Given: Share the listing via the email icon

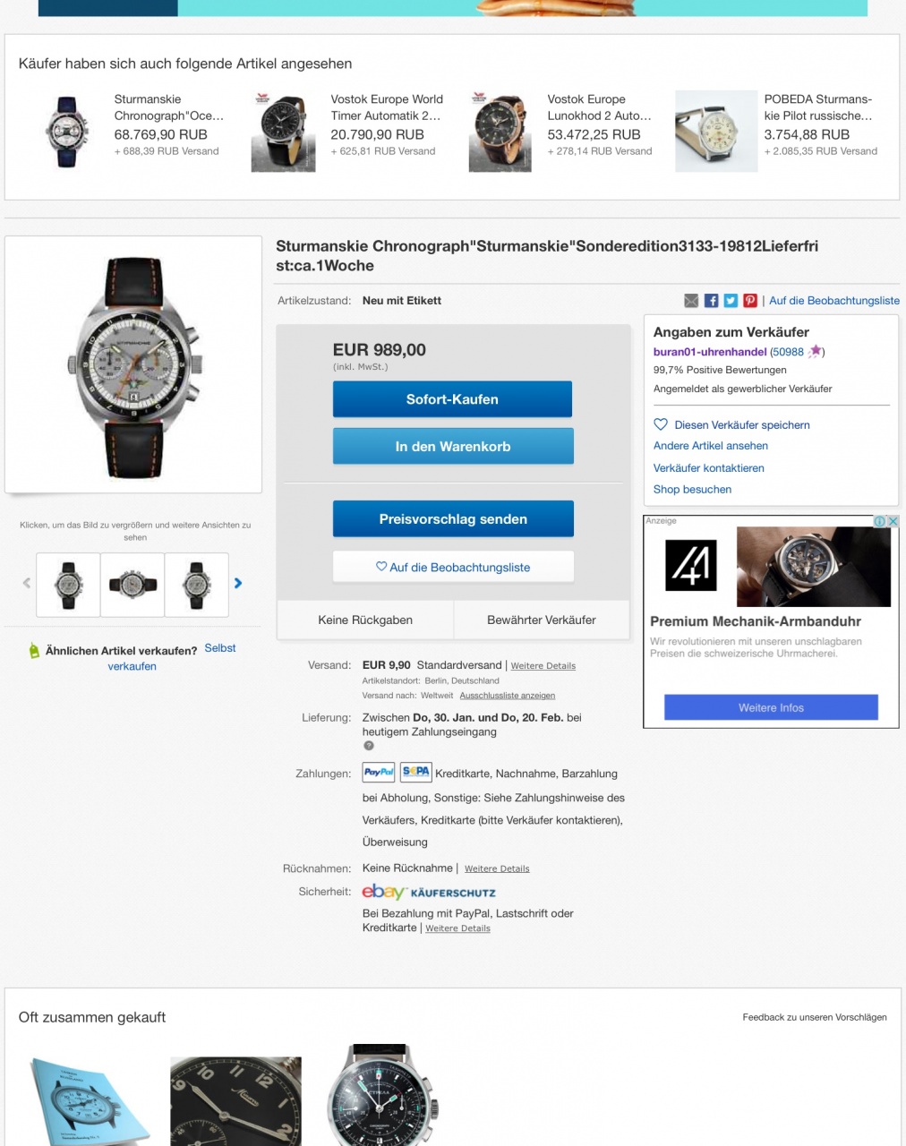Looking at the screenshot, I should click(691, 301).
